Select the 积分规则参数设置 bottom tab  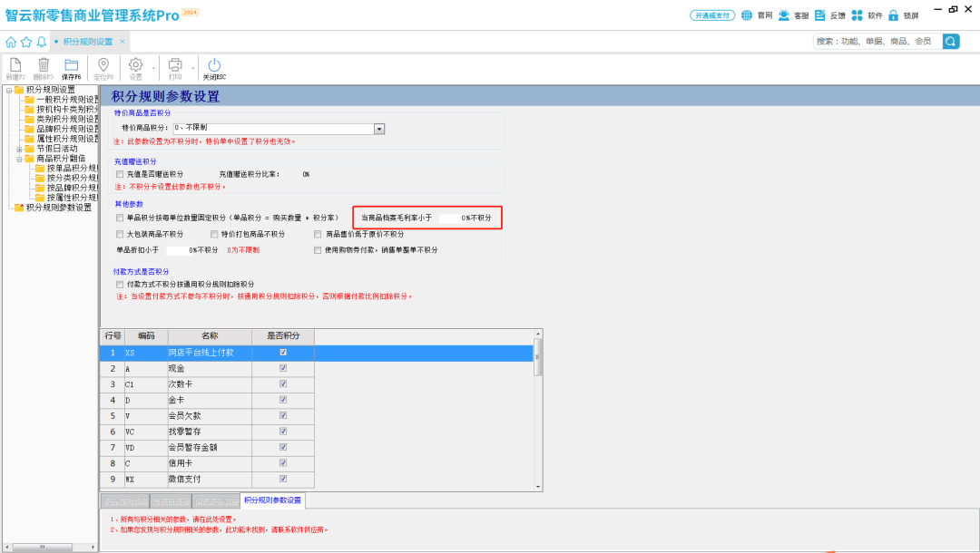click(273, 500)
